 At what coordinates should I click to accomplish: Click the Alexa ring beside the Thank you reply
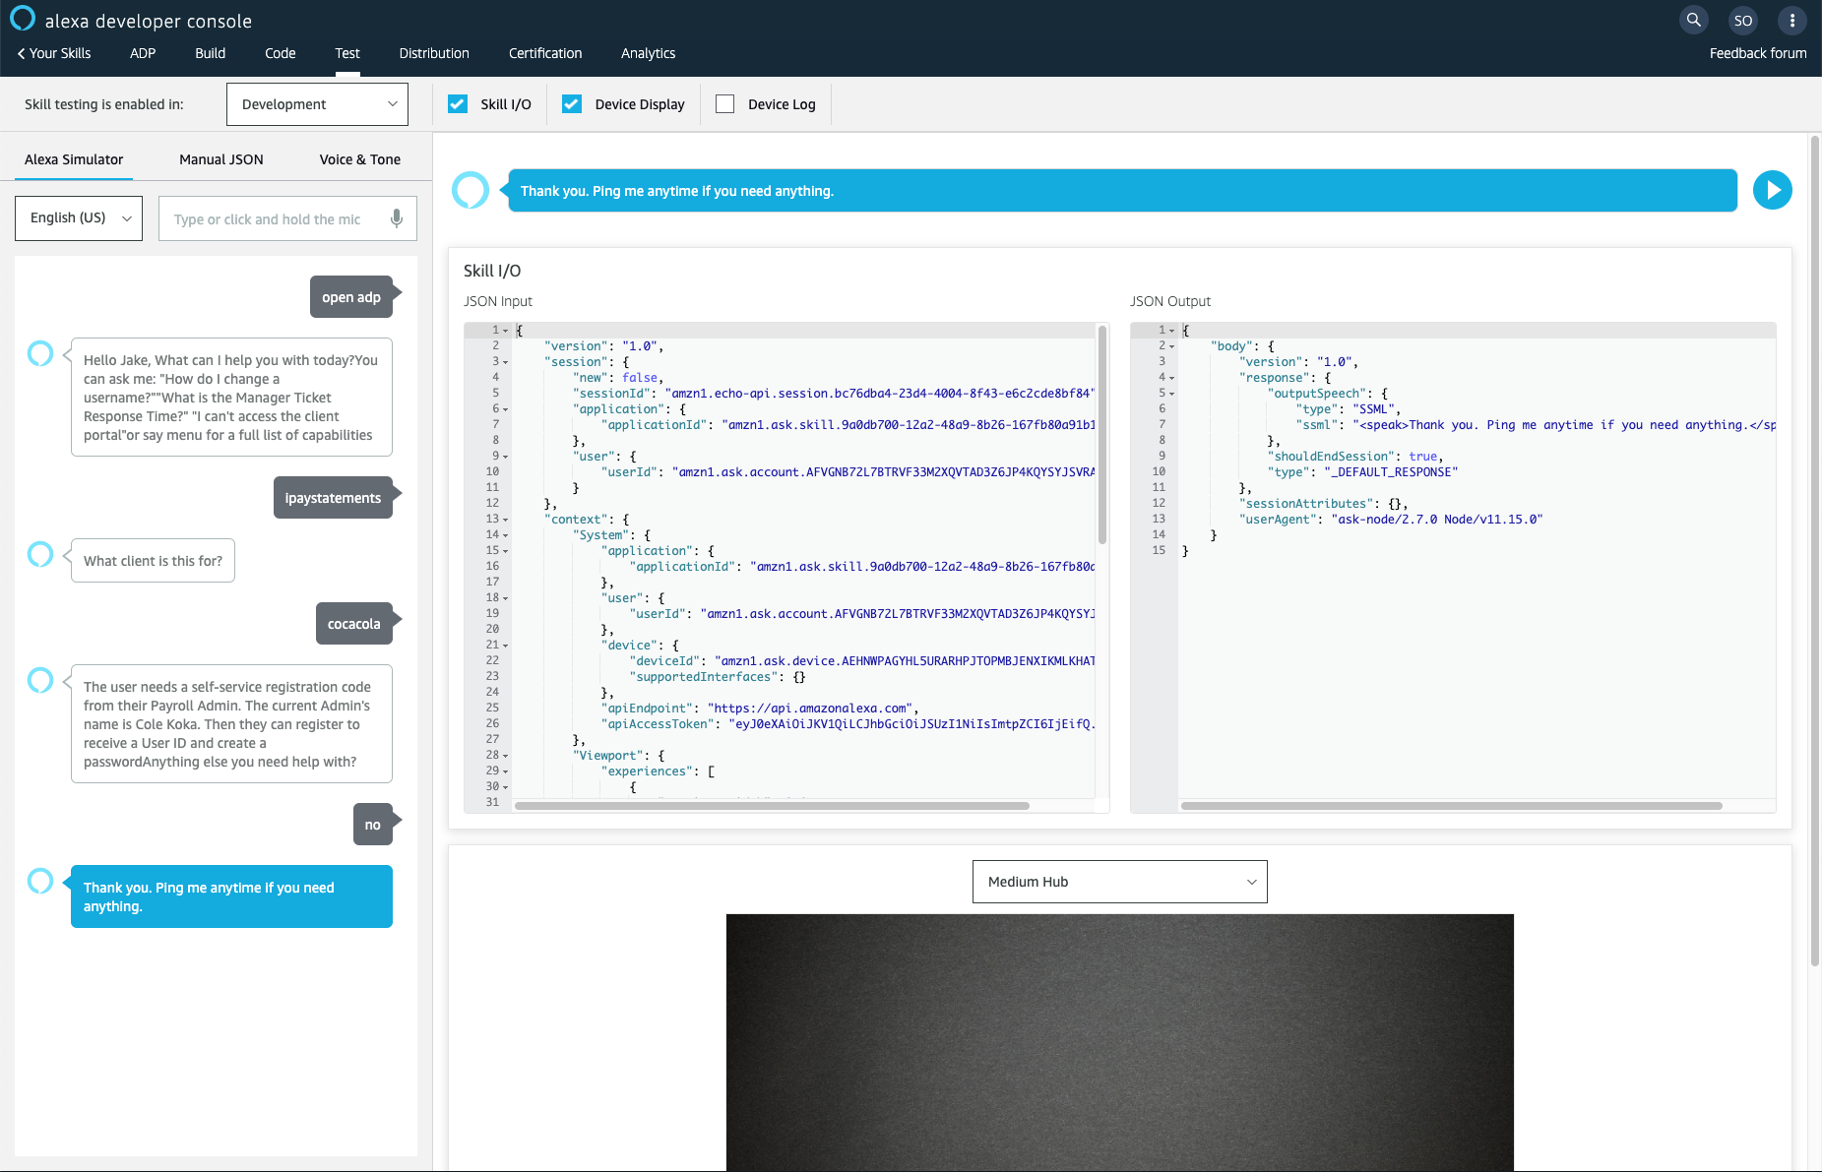point(40,881)
